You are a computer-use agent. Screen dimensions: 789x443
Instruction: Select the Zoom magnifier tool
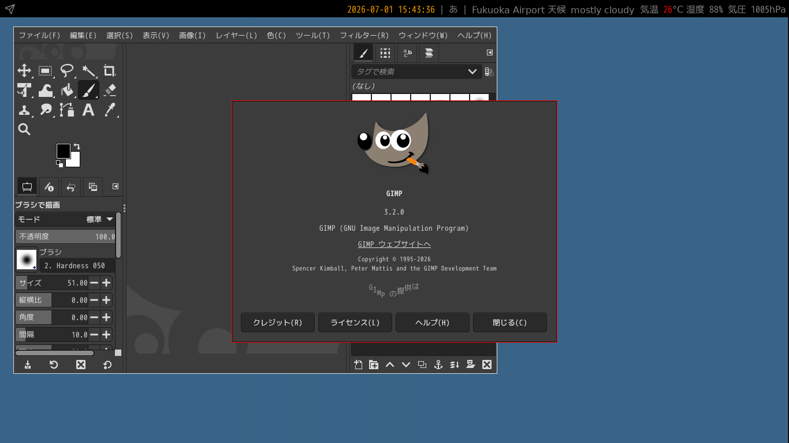24,129
